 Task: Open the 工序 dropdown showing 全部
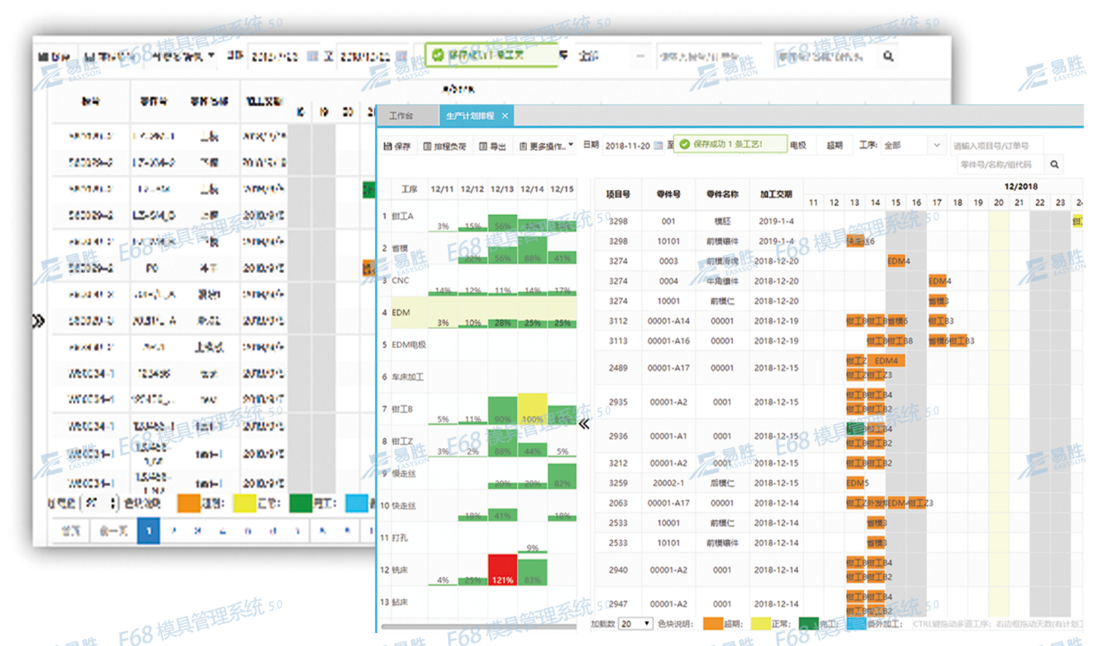click(x=912, y=145)
